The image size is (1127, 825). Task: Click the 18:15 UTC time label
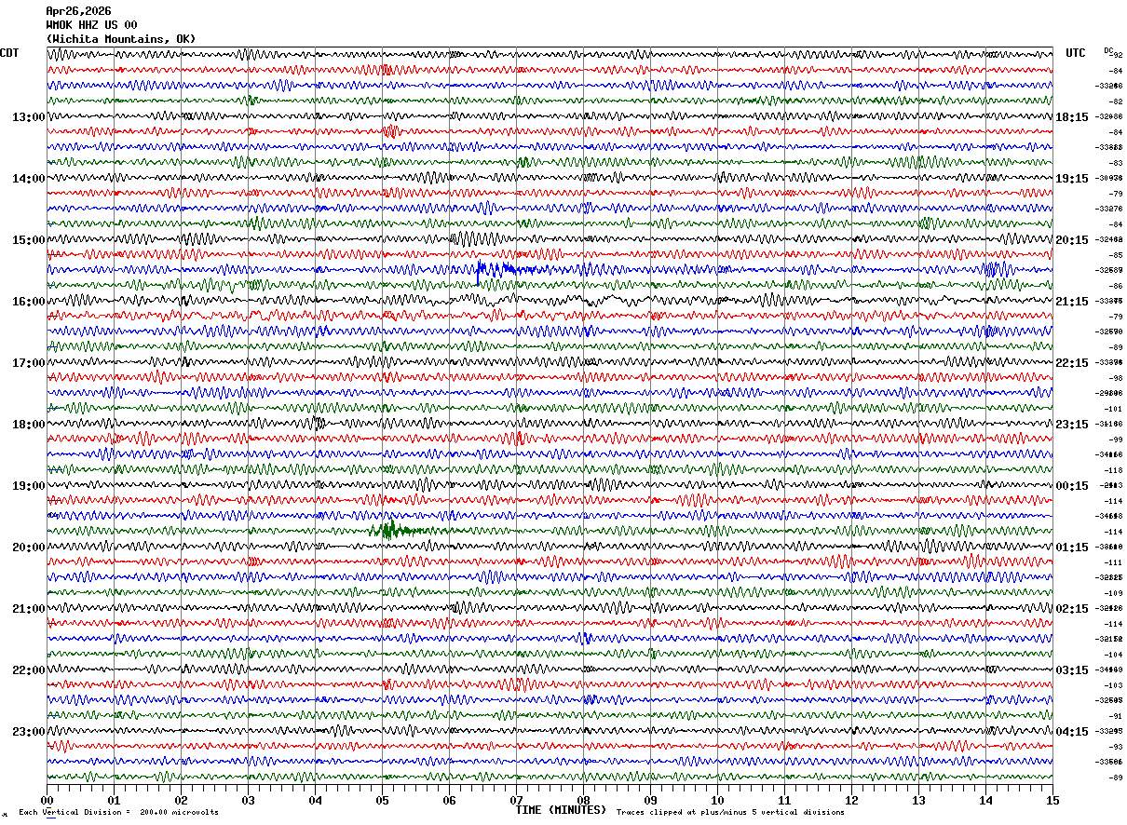tap(1071, 117)
